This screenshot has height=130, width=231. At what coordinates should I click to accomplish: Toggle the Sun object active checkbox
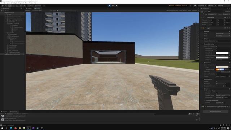point(206,12)
